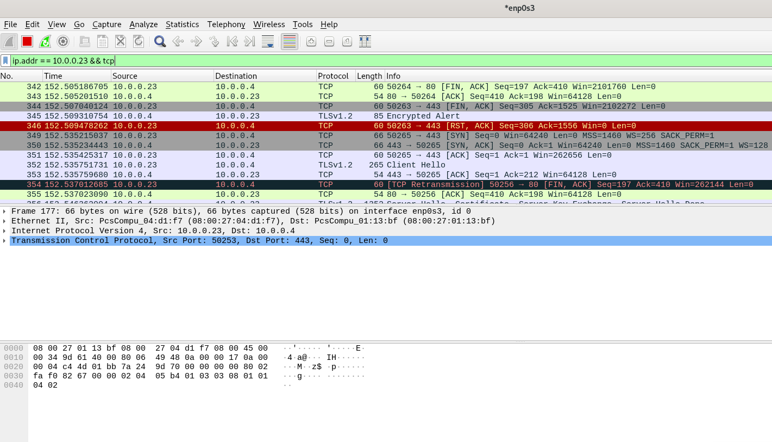Image resolution: width=772 pixels, height=442 pixels.
Task: Open capture options gear icon
Action: [x=63, y=41]
